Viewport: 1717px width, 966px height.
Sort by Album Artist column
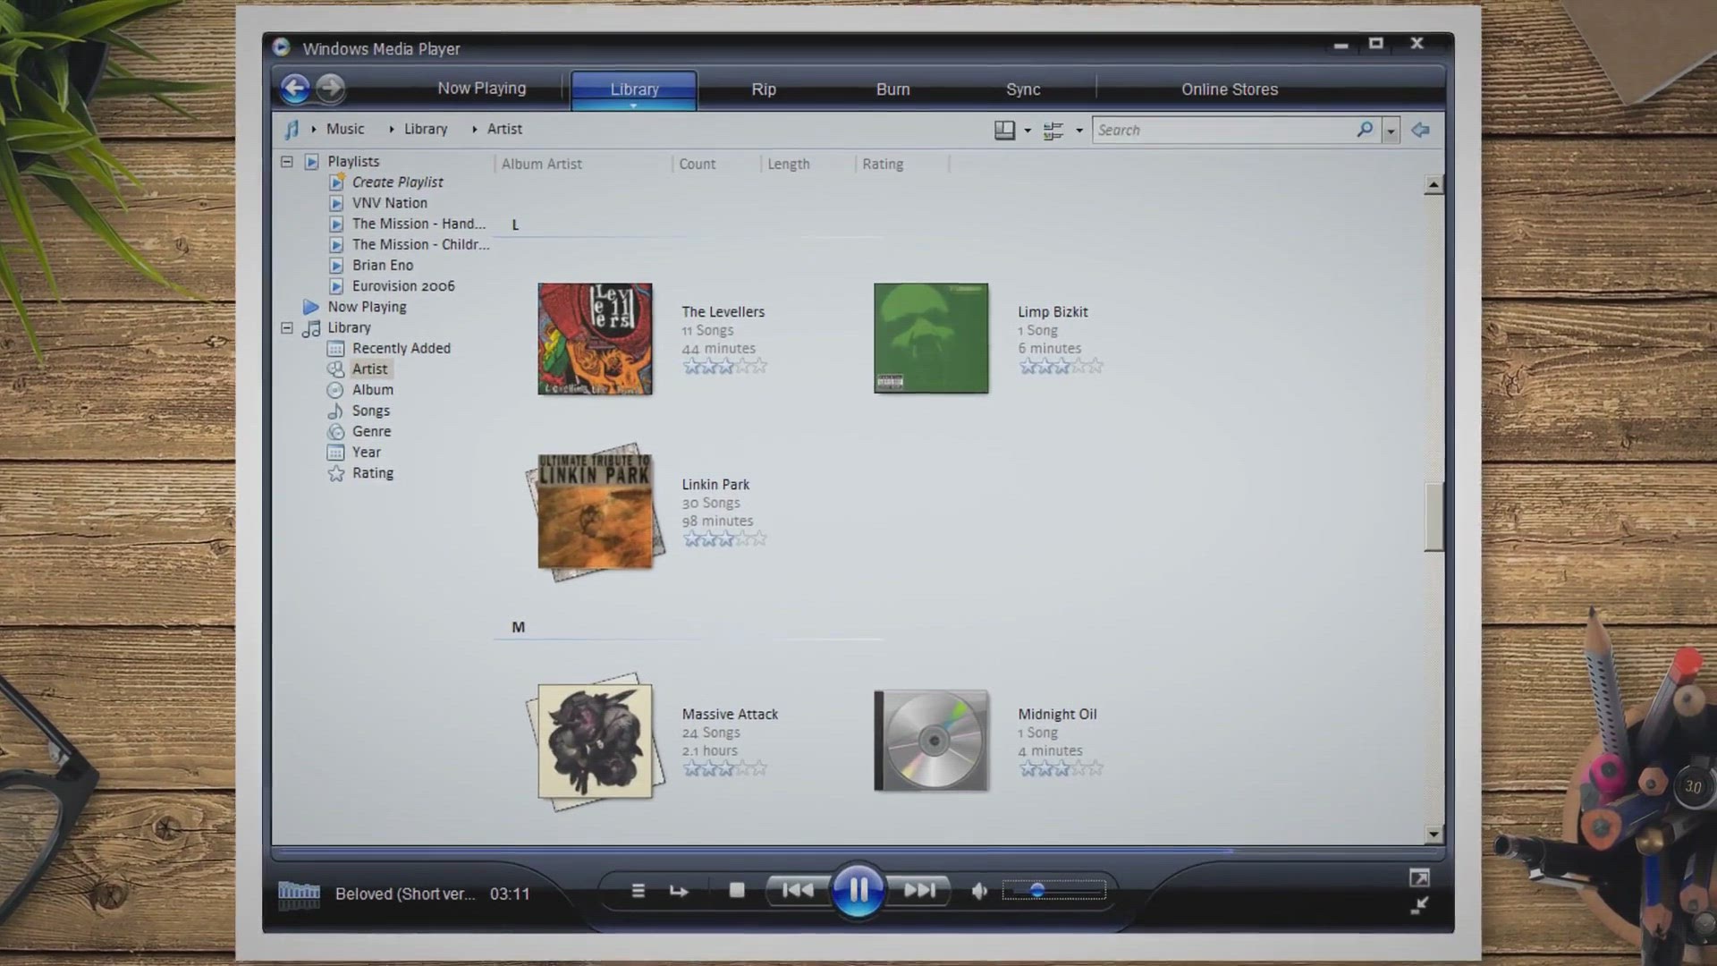click(x=541, y=164)
